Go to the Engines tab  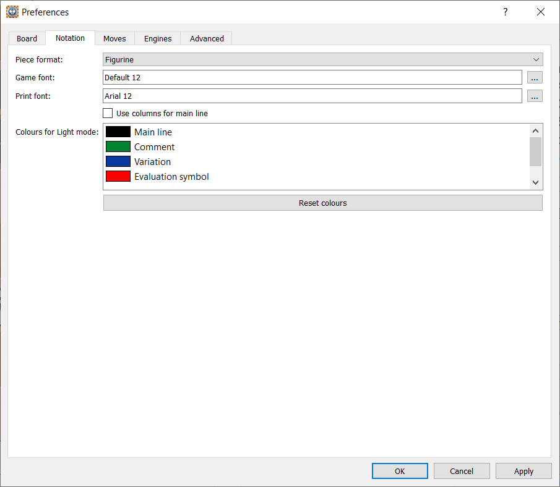(x=158, y=38)
